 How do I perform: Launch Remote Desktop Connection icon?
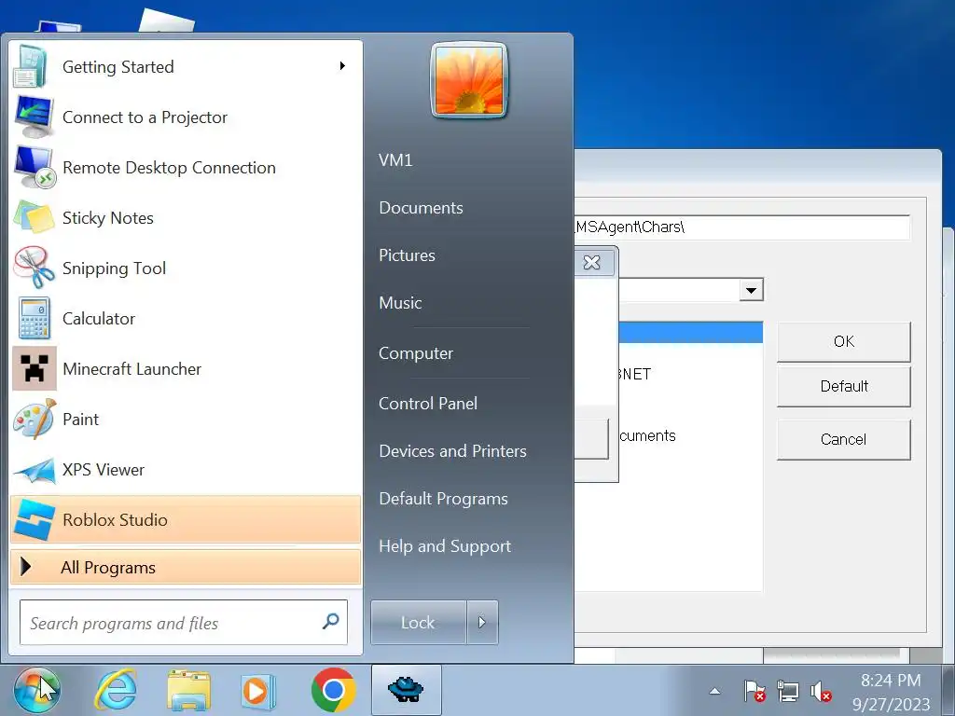pos(35,167)
